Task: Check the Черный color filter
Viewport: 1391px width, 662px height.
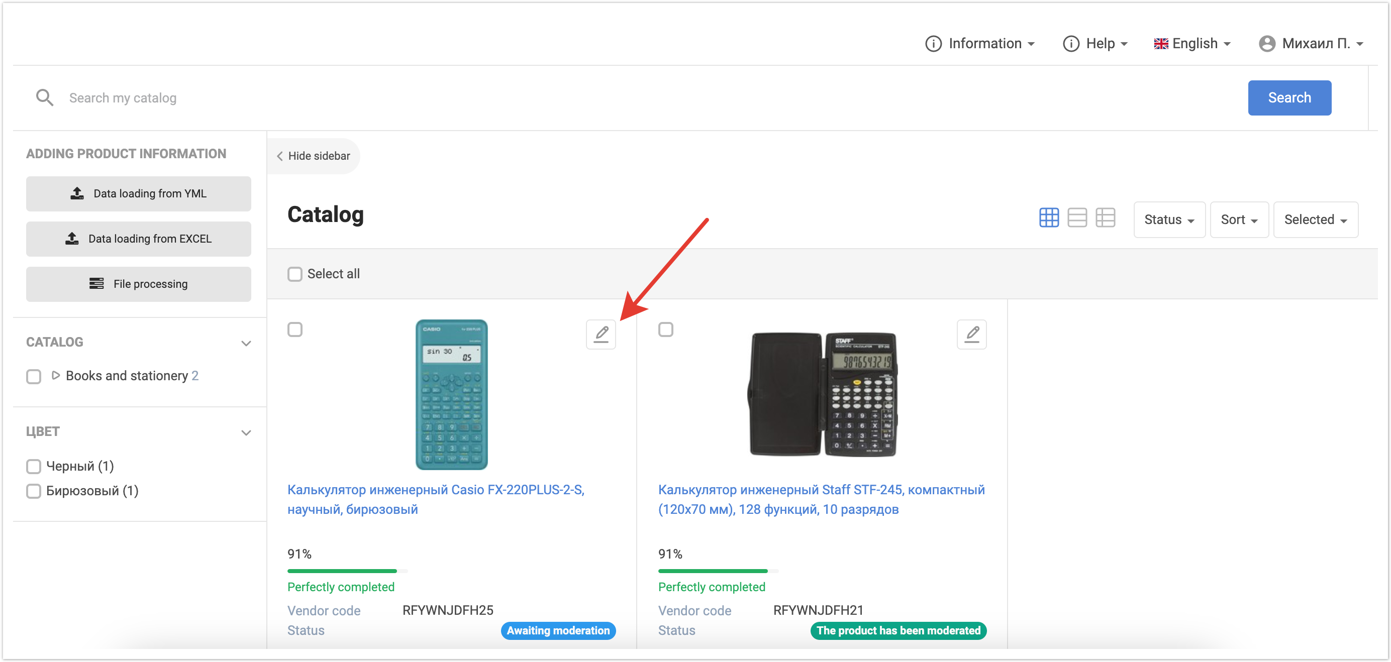Action: coord(34,466)
